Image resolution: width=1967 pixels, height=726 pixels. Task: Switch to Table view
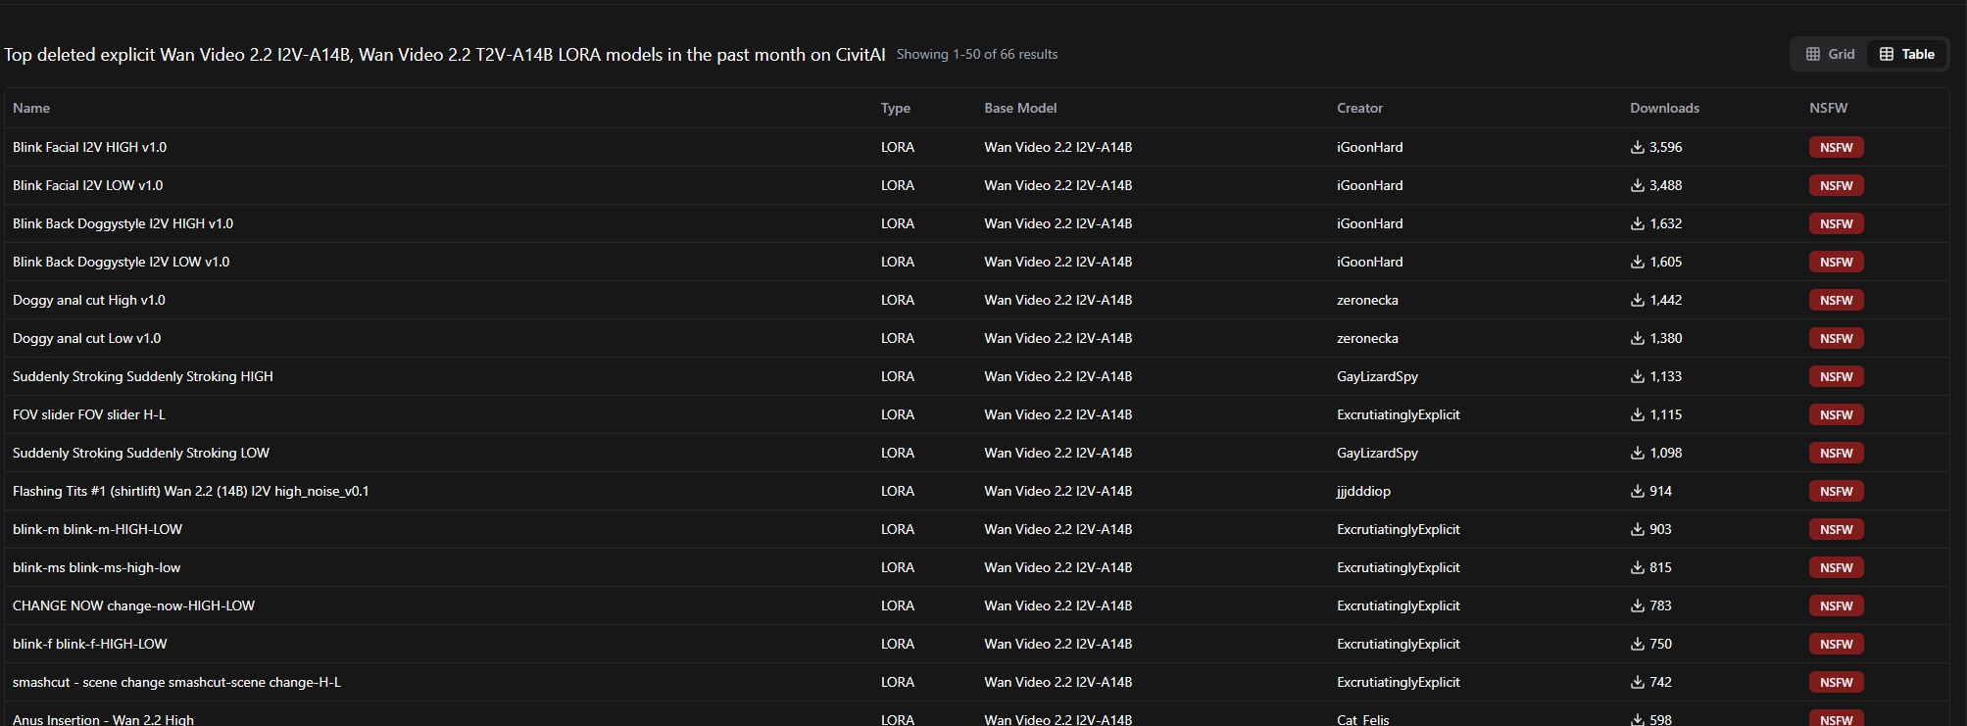tap(1906, 54)
